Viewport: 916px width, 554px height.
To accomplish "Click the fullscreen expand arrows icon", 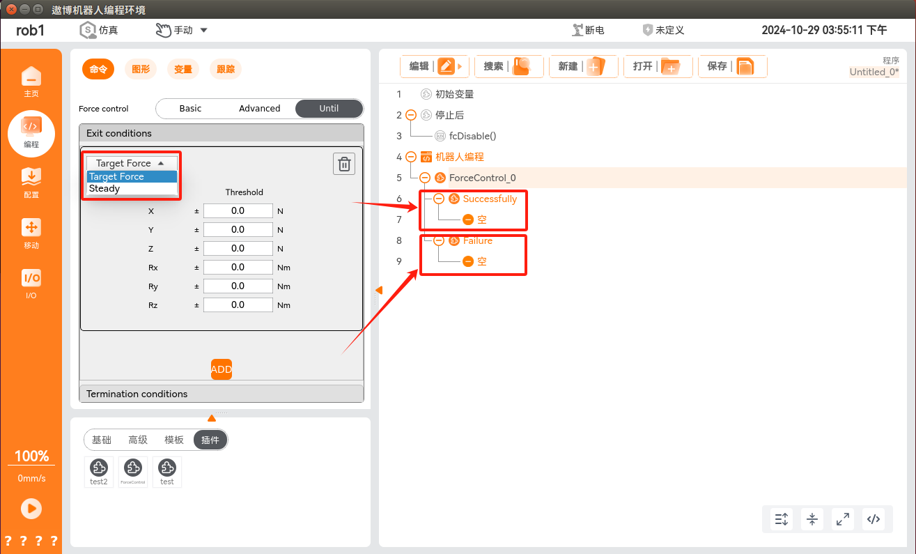I will 843,518.
